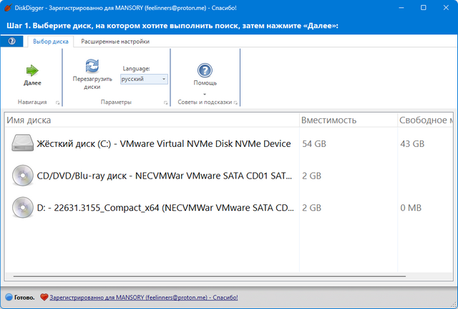
Task: Click the horizontal scrollbar of disk list
Action: pos(209,276)
